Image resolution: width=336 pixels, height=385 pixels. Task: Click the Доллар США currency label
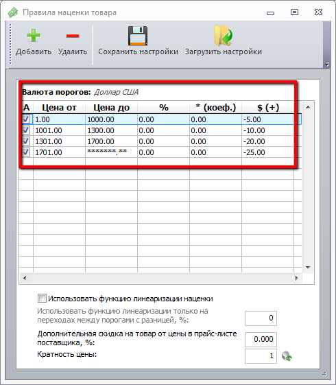pyautogui.click(x=117, y=92)
